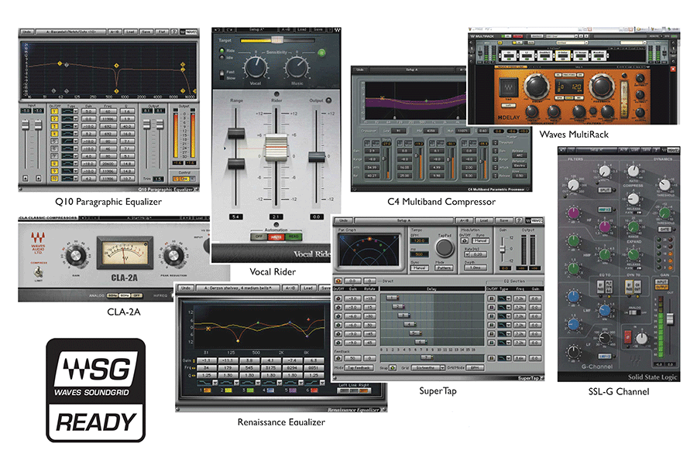
Task: Click the Link button in Renaissance Equalizer
Action: (352, 390)
